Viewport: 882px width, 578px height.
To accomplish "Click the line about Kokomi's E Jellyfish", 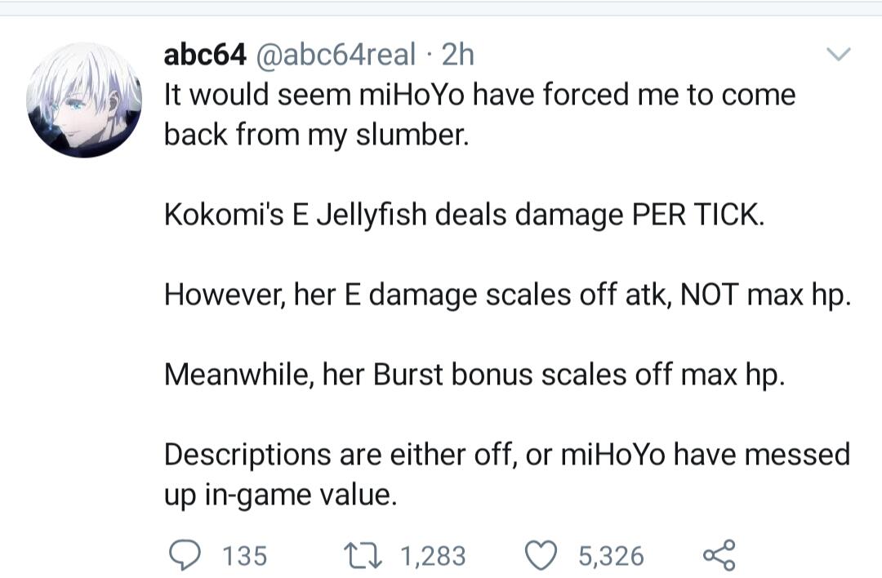I will (x=465, y=216).
